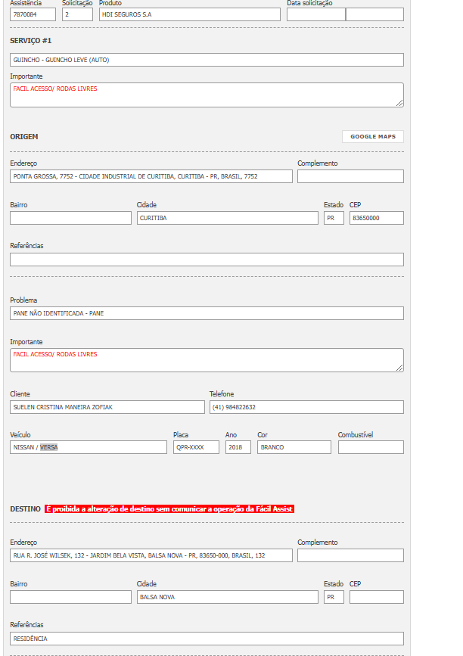The image size is (463, 656).
Task: Click the origin Endereço field with PONTA GROSSA
Action: pyautogui.click(x=151, y=176)
